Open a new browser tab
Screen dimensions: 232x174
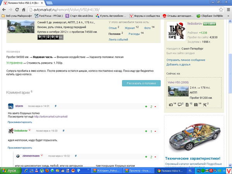49,3
